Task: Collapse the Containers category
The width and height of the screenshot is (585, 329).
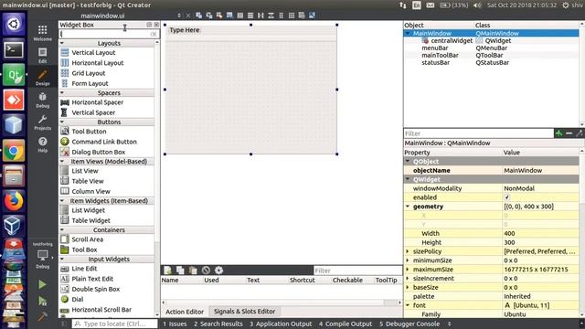Action: 62,229
